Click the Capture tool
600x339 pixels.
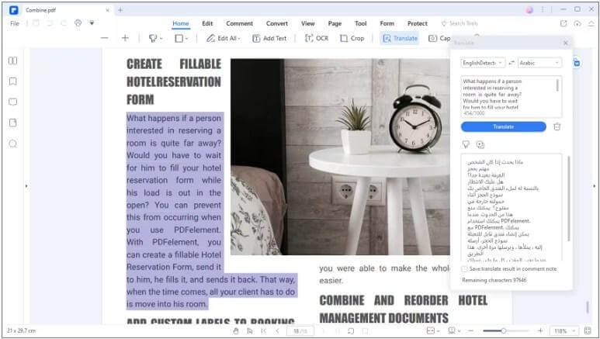(x=439, y=38)
